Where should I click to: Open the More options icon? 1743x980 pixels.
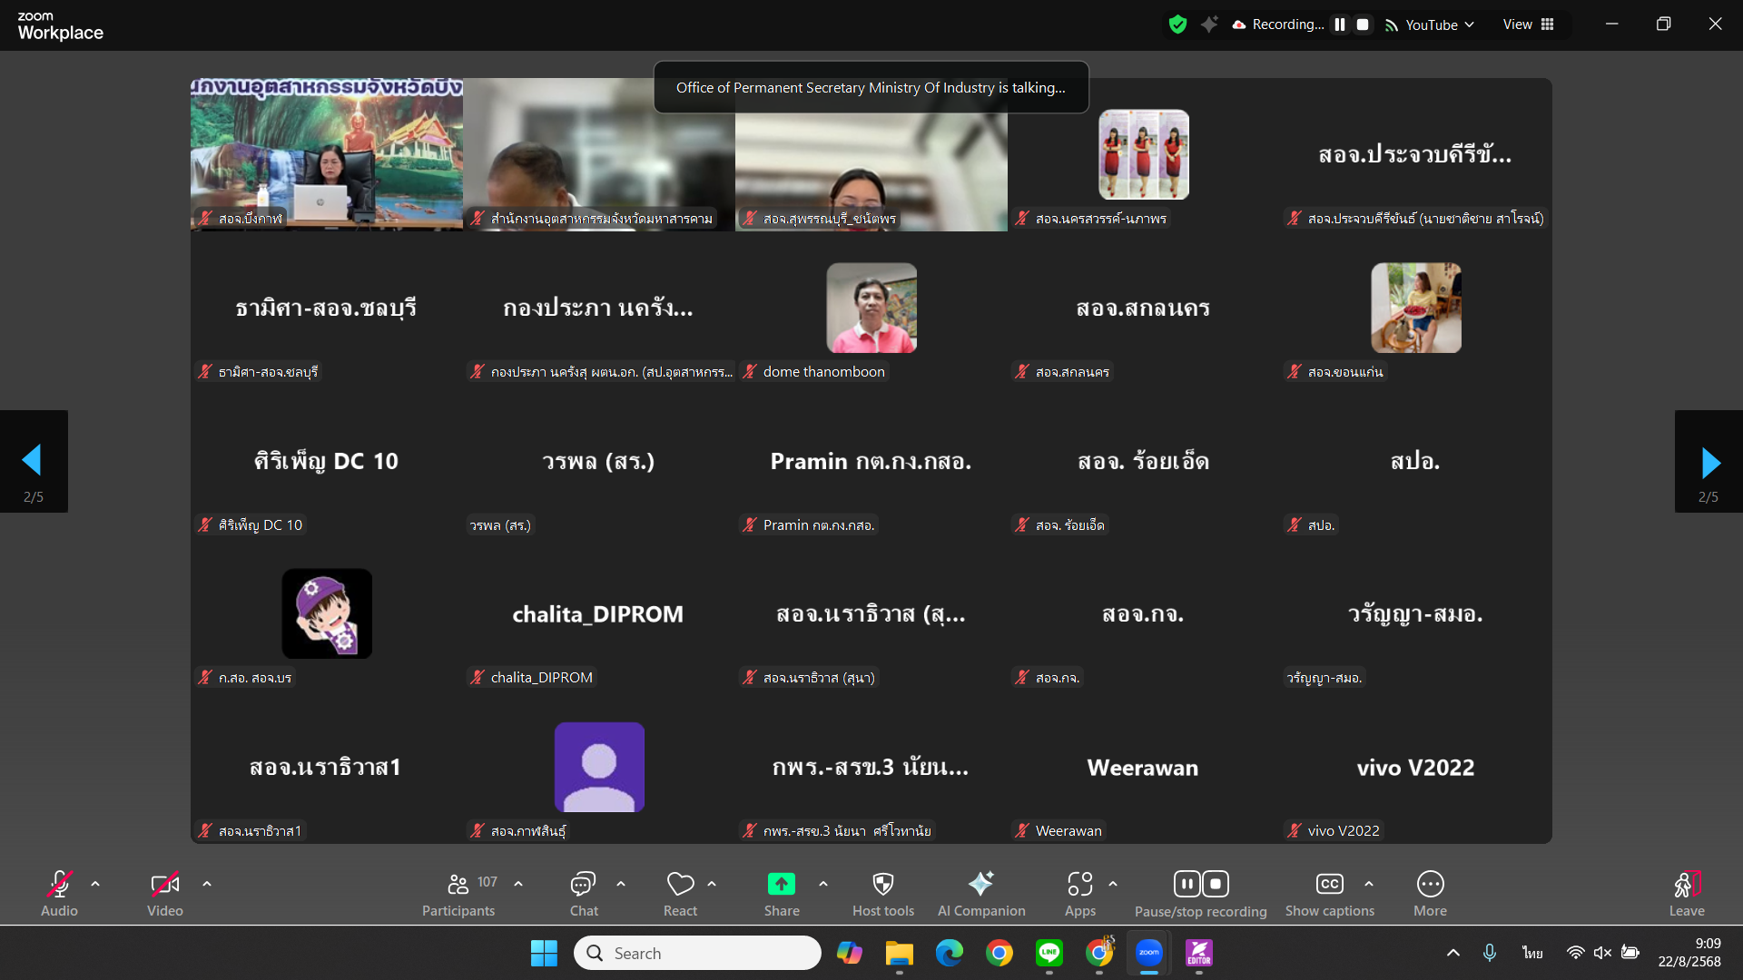click(x=1430, y=885)
